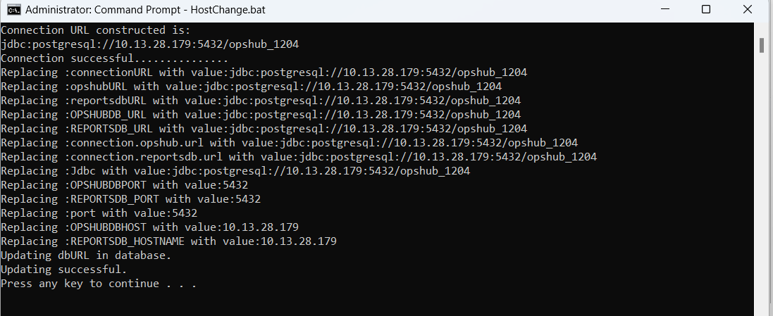The width and height of the screenshot is (773, 316).
Task: Click the 'Replacing :OPSHUBDBHOST' output line
Action: tap(149, 227)
